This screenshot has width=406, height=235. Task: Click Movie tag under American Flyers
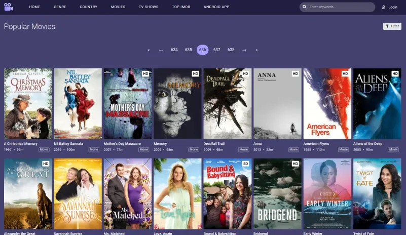pos(344,149)
